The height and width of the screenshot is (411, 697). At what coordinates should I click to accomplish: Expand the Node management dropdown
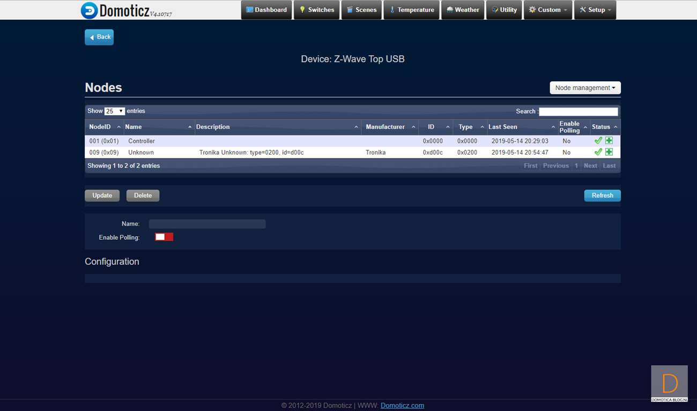coord(585,88)
